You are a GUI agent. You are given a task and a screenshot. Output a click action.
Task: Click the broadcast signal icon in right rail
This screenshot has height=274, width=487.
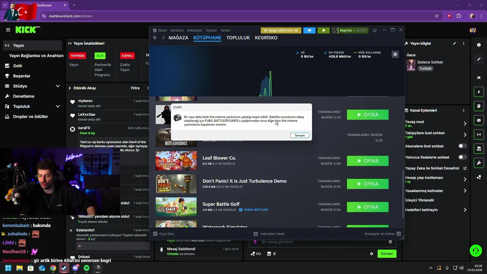coord(479,134)
